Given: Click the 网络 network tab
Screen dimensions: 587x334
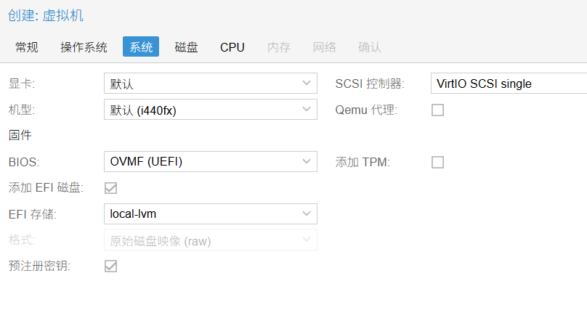Looking at the screenshot, I should [x=324, y=47].
